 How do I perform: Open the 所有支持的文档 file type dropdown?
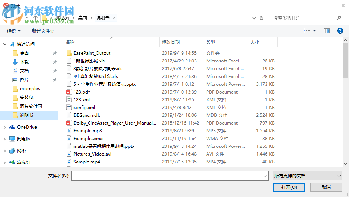pyautogui.click(x=308, y=176)
